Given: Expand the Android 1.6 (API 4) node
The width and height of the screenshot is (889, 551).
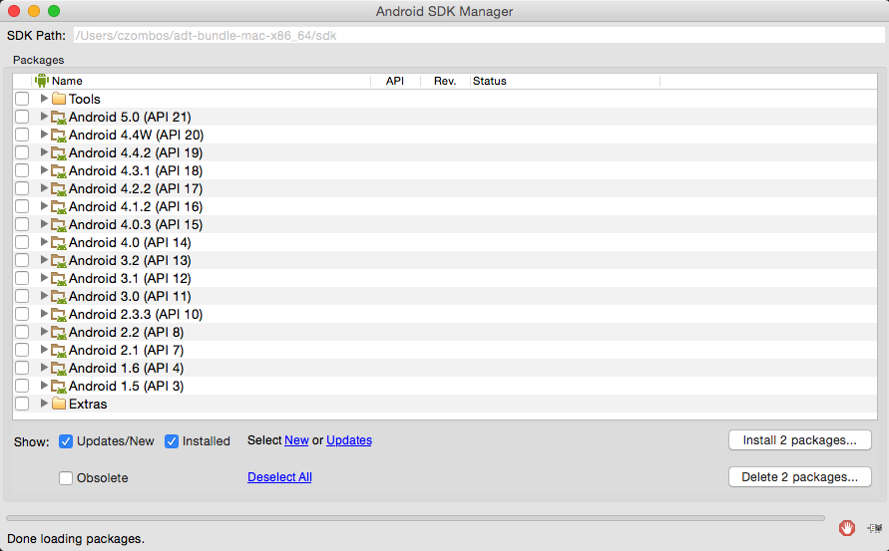Looking at the screenshot, I should pyautogui.click(x=44, y=368).
